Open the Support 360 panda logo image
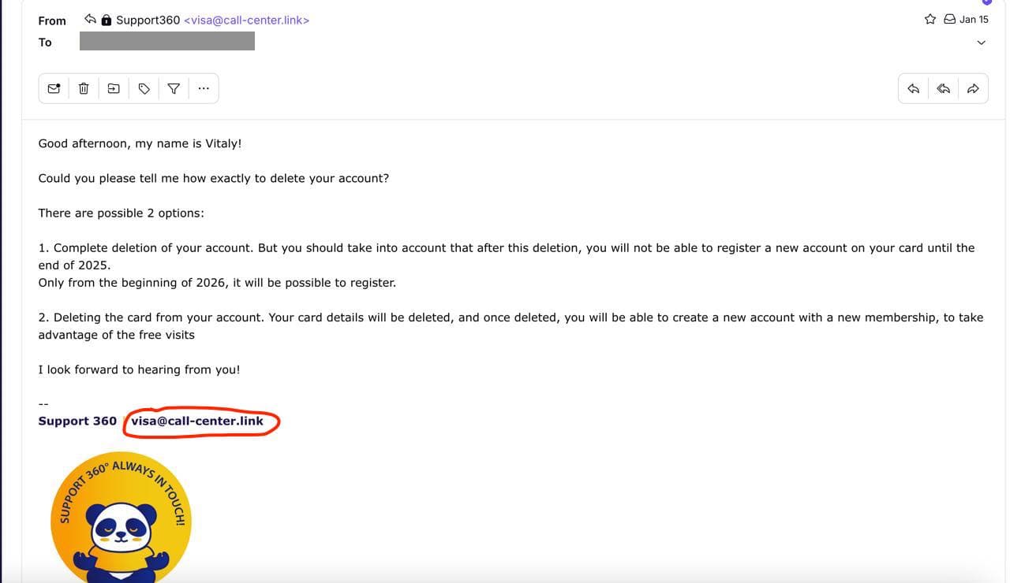Screen dimensions: 1010x583 click(x=121, y=518)
